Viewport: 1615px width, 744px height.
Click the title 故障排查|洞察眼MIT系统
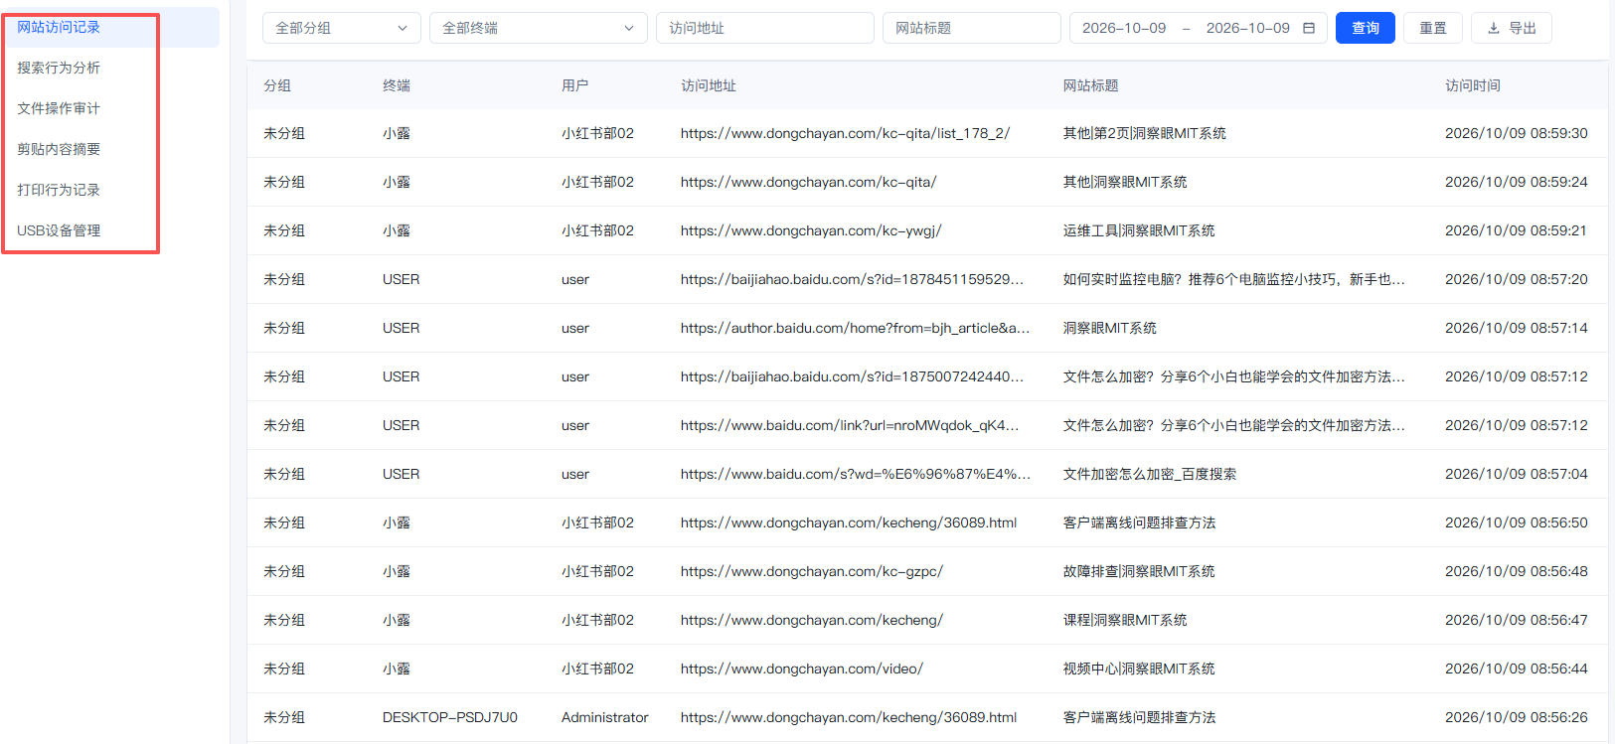click(x=1139, y=571)
